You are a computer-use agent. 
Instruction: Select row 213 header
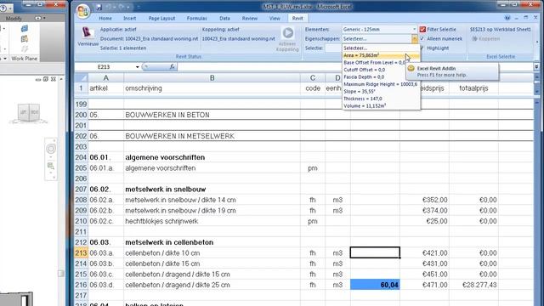click(82, 253)
